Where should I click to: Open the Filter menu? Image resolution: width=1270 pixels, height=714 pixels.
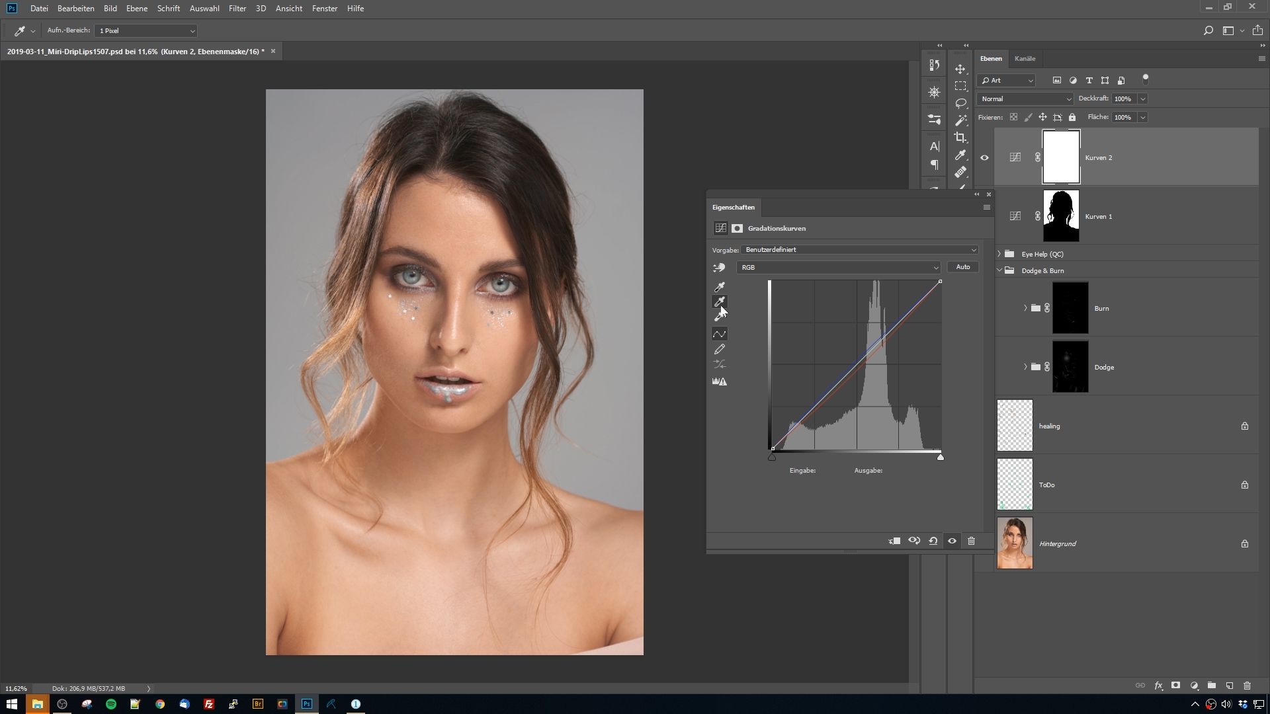pyautogui.click(x=237, y=9)
